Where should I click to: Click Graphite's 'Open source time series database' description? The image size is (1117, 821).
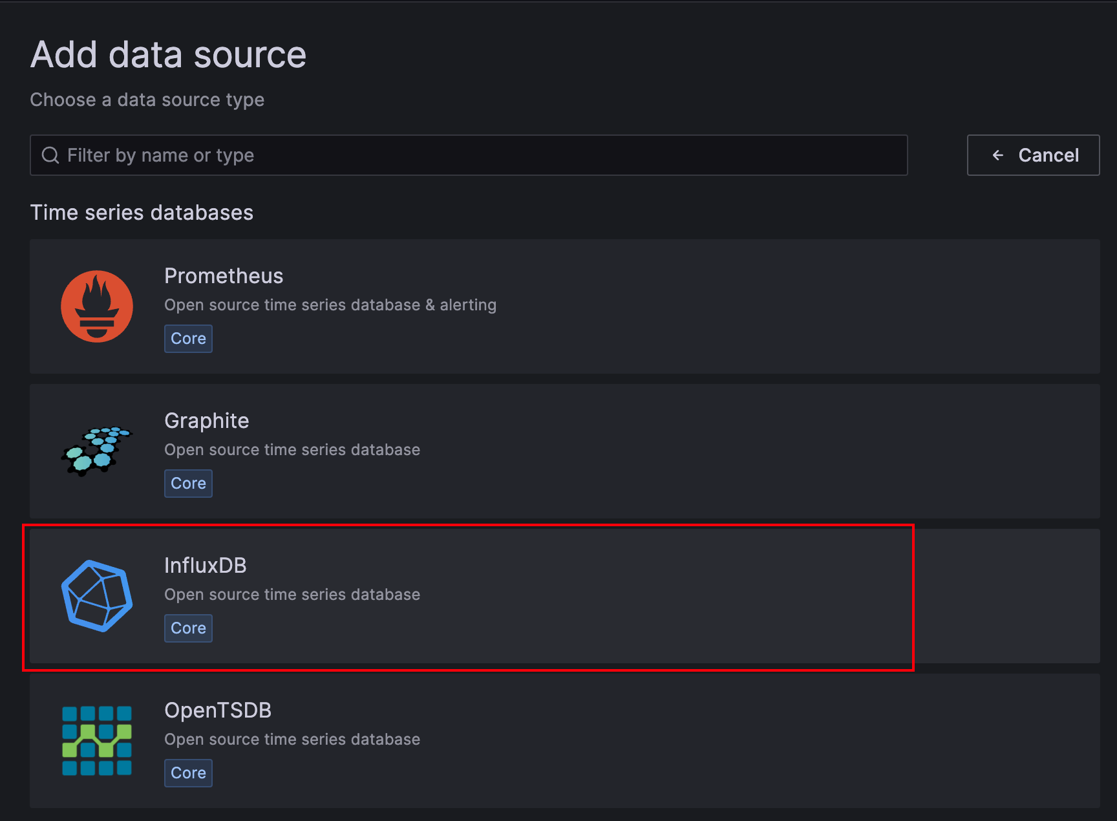pos(292,450)
